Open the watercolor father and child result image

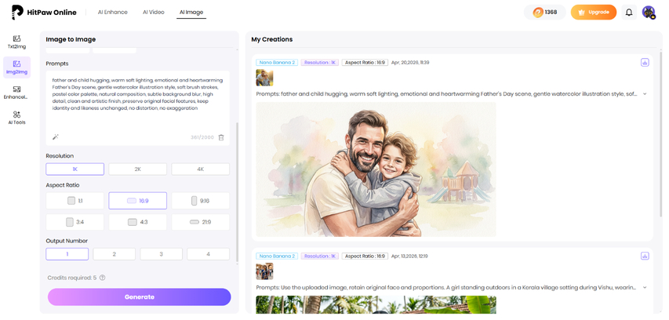tap(376, 169)
